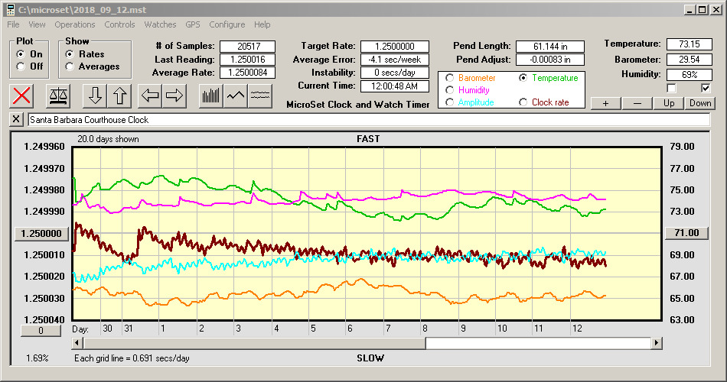Click the right arrow toolbar button
The width and height of the screenshot is (727, 382).
point(174,95)
